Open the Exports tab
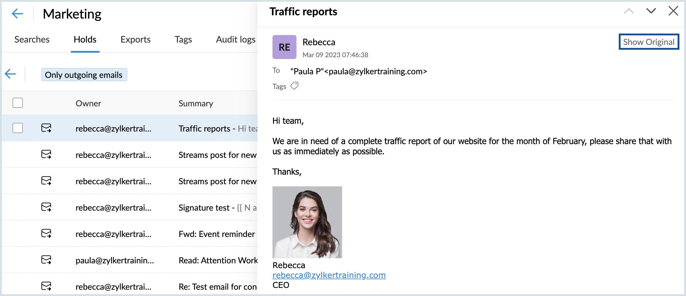This screenshot has width=686, height=296. tap(135, 40)
